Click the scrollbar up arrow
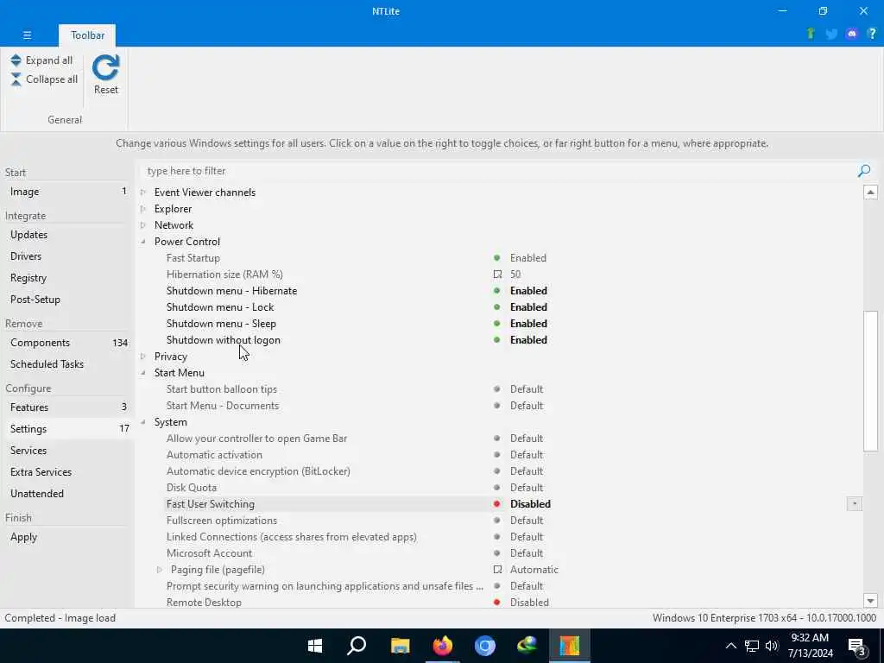 pos(870,193)
